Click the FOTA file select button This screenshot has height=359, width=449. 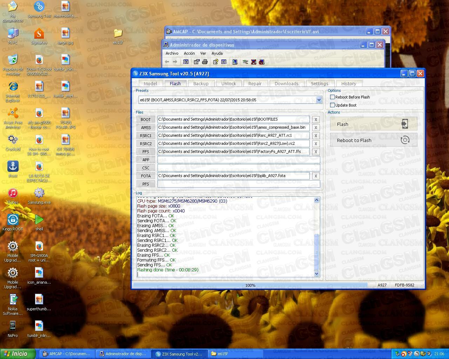point(146,176)
